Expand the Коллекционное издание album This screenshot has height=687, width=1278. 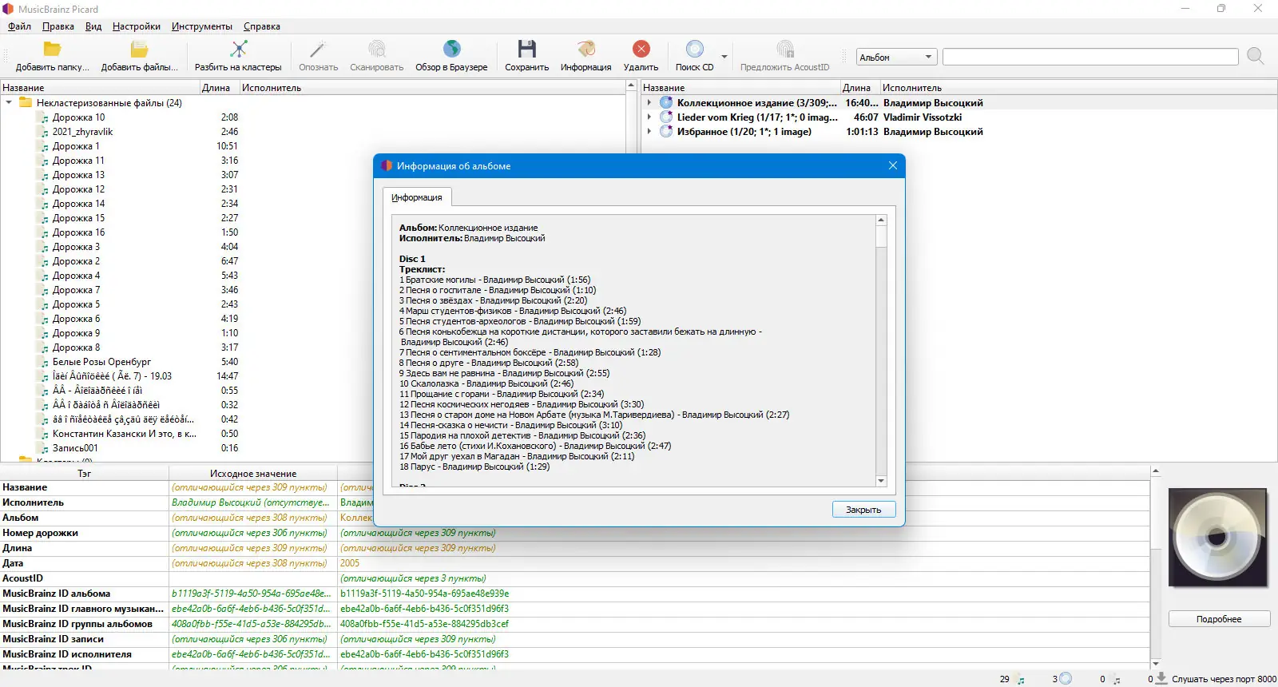click(649, 102)
